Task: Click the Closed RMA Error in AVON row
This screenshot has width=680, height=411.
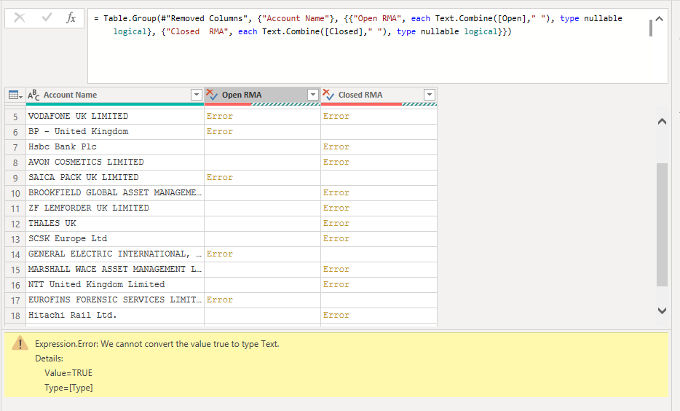Action: coord(336,162)
